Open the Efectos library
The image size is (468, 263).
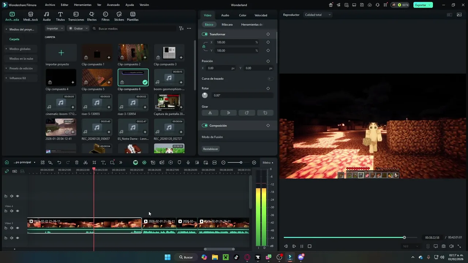click(x=92, y=16)
